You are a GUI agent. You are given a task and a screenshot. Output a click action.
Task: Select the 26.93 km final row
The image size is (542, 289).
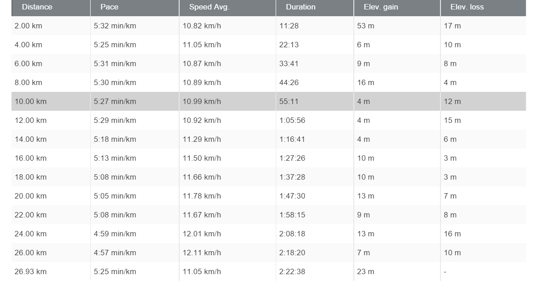pyautogui.click(x=31, y=272)
